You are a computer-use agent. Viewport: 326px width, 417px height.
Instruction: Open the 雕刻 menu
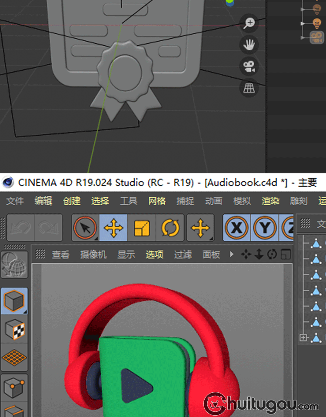pos(299,201)
